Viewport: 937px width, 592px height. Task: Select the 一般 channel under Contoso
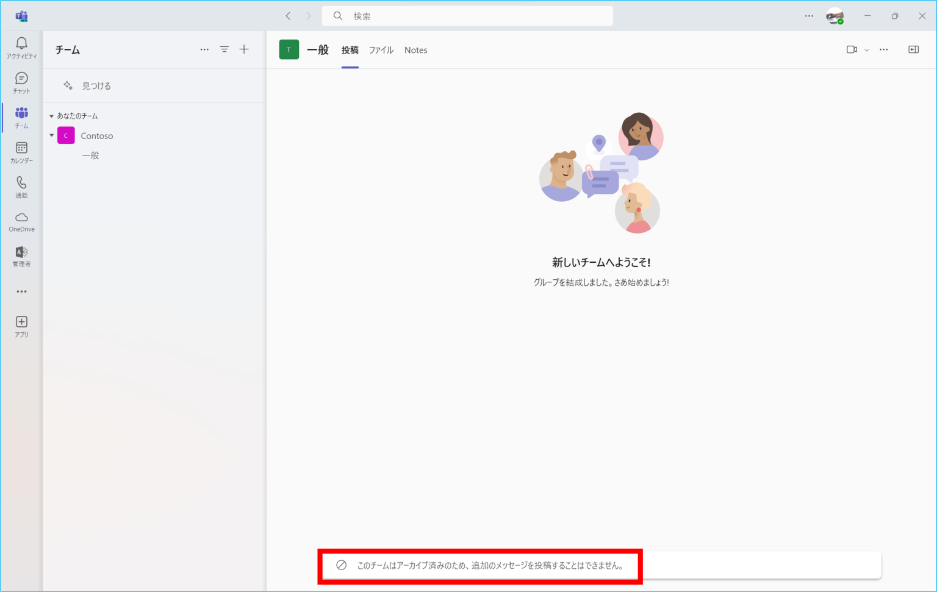(90, 155)
